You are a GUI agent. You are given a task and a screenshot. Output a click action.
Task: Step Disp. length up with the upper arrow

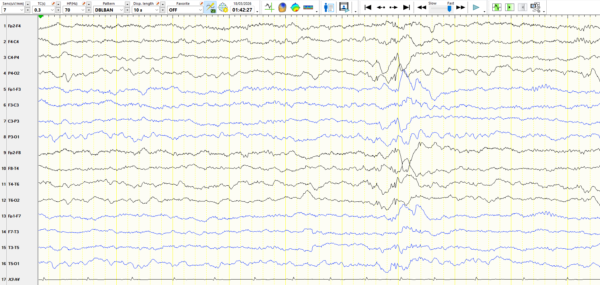pos(163,4)
